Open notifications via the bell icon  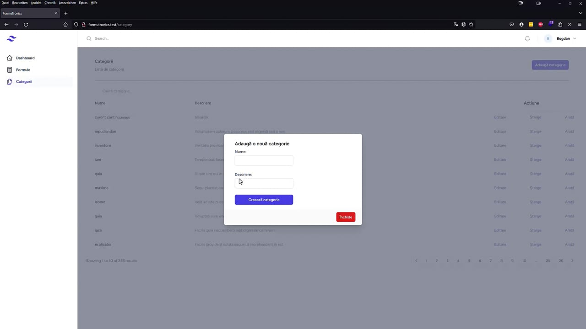pyautogui.click(x=527, y=38)
